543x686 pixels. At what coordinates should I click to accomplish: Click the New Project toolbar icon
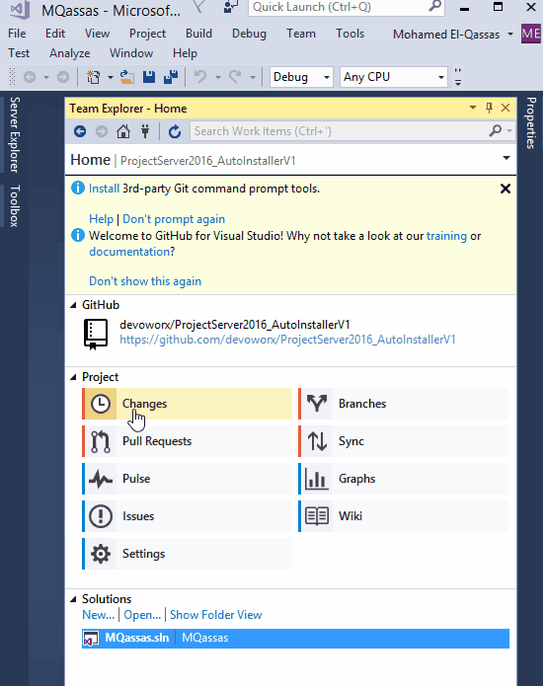pos(93,77)
